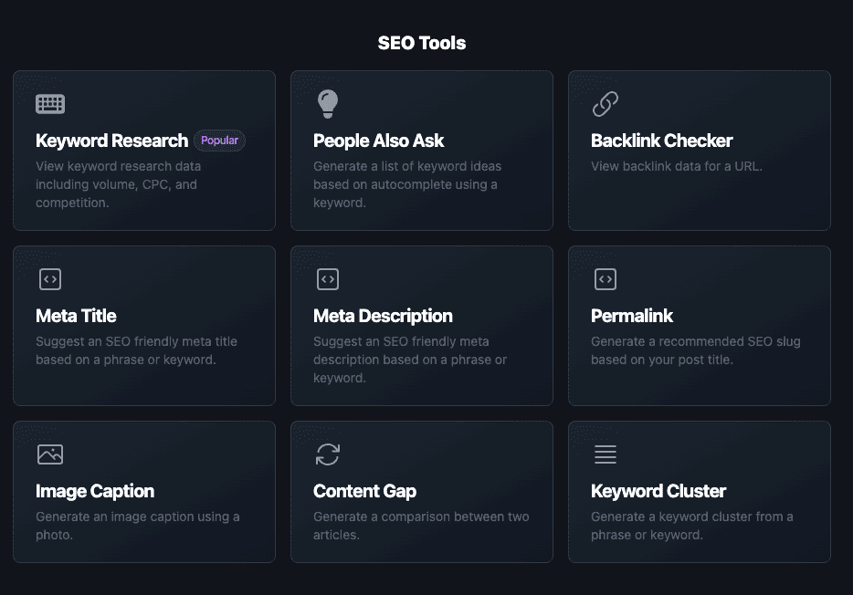Click the lightbulb icon on People Also Ask
Screen dimensions: 853x595
point(328,103)
